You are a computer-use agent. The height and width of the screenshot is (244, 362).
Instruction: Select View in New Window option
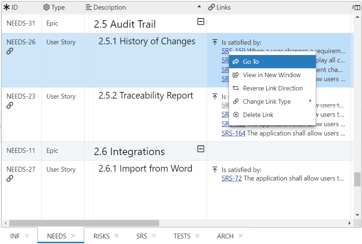pos(271,75)
